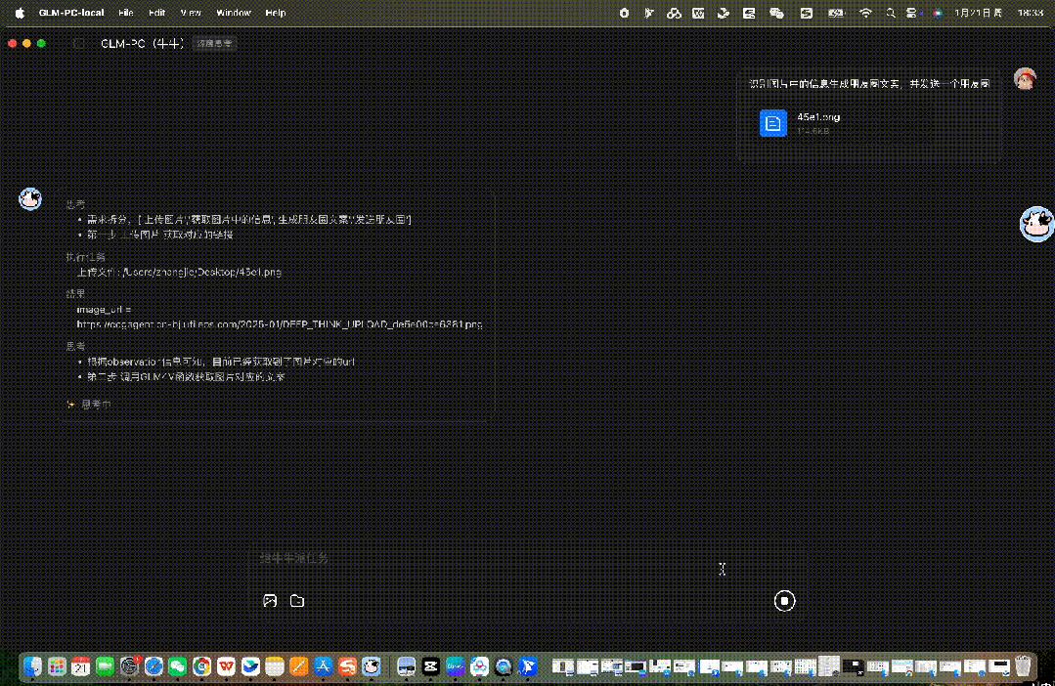Click the Spotlight search icon in menu bar
Image resolution: width=1055 pixels, height=686 pixels.
tap(891, 13)
